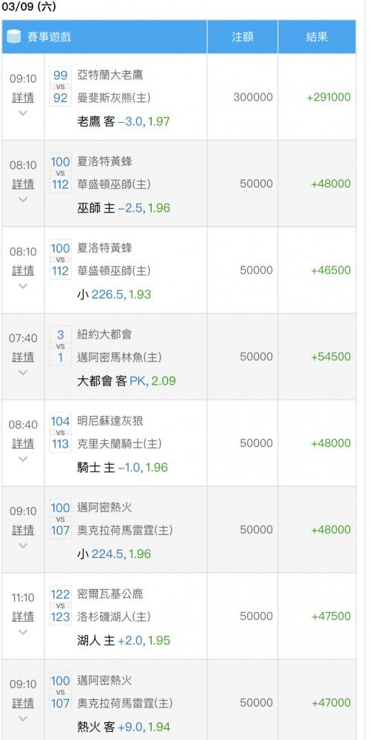This screenshot has height=740, width=370.
Task: Open 詳情 for 07:40 Mets game
Action: point(23,357)
